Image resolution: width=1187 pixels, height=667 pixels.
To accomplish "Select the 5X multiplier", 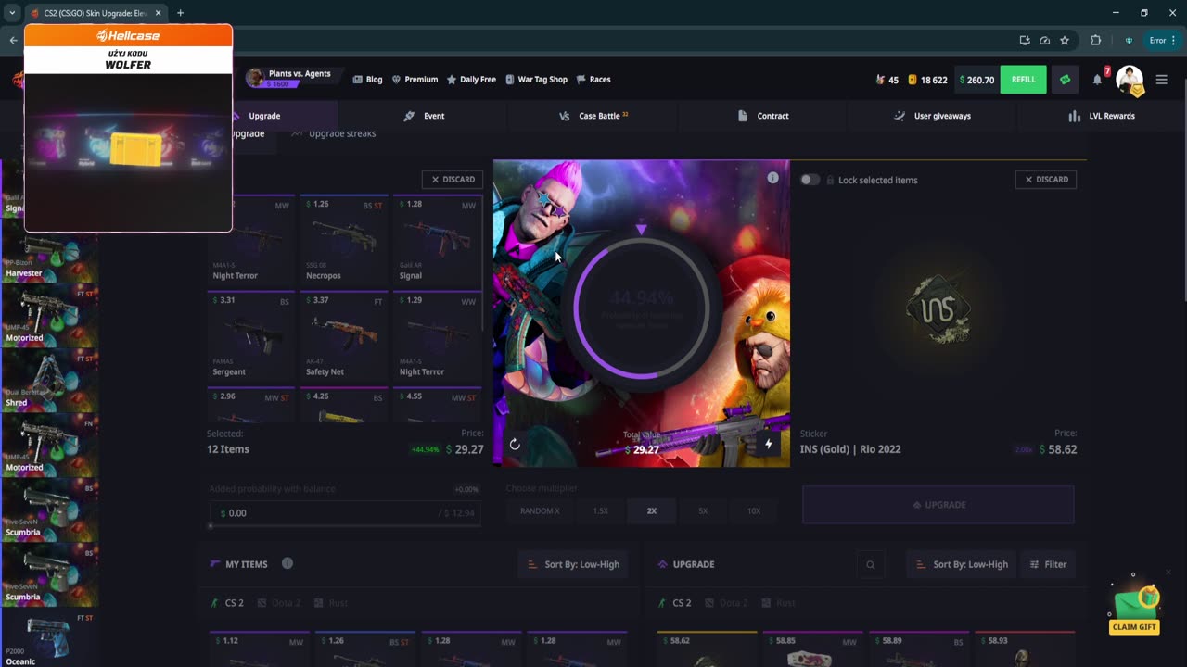I will pyautogui.click(x=702, y=511).
